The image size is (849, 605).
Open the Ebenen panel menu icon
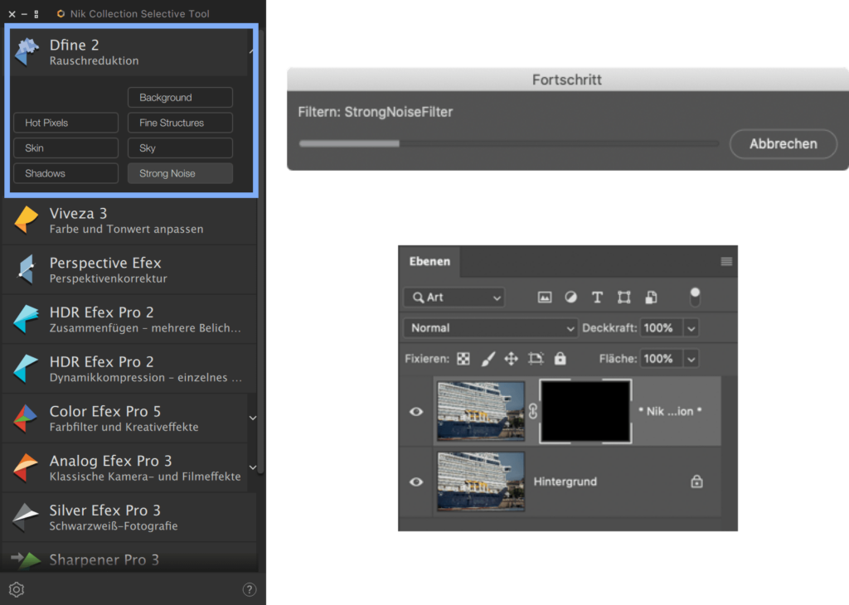tap(726, 262)
